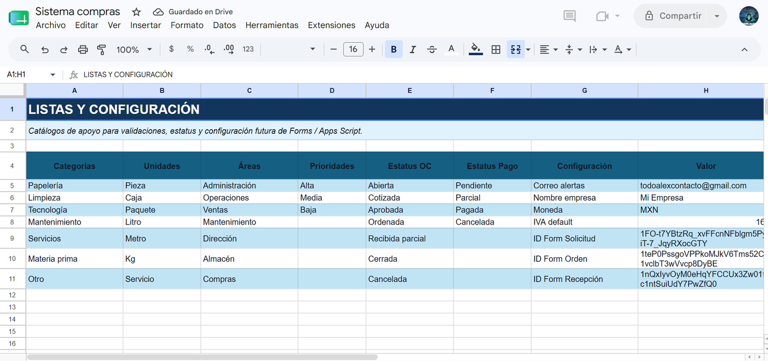This screenshot has width=768, height=361.
Task: Search the menus with magnifier icon
Action: (x=24, y=49)
